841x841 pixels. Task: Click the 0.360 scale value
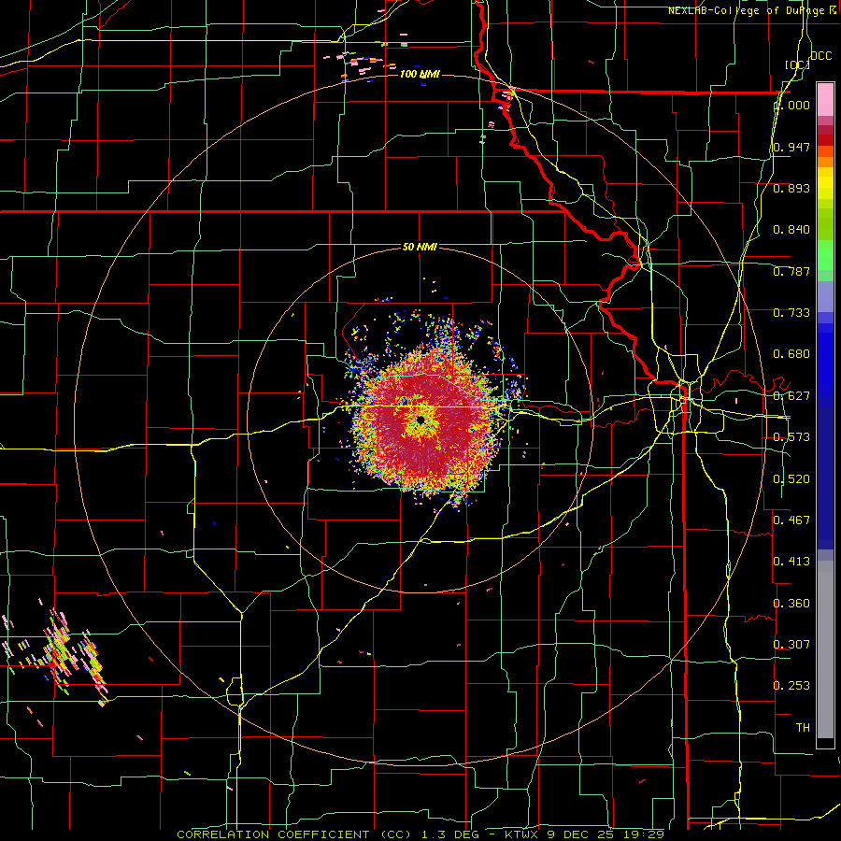791,604
